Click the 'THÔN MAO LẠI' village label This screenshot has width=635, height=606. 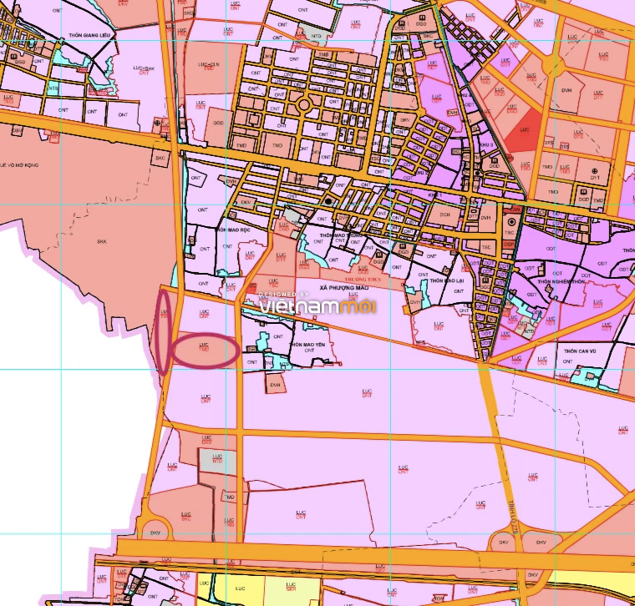(x=447, y=280)
